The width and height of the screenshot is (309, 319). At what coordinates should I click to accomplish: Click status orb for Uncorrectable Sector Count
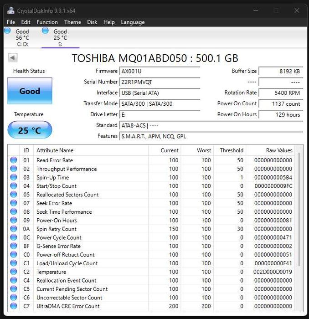point(14,297)
